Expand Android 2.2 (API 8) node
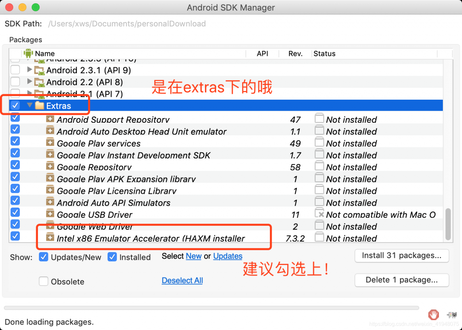The image size is (462, 330). [30, 82]
